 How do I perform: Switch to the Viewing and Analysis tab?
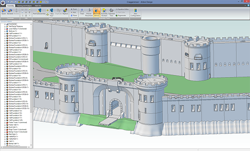pos(24,6)
